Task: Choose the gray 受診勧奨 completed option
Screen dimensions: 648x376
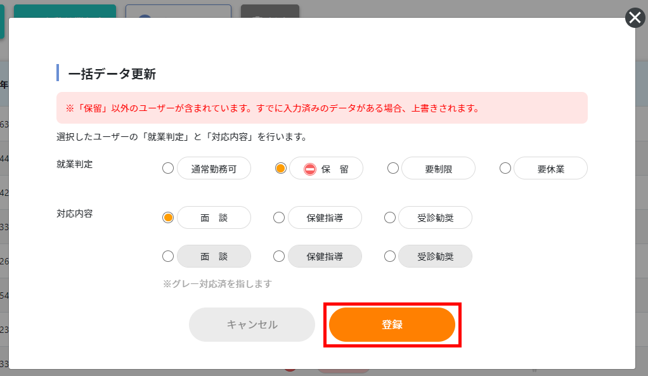Action: click(x=390, y=256)
